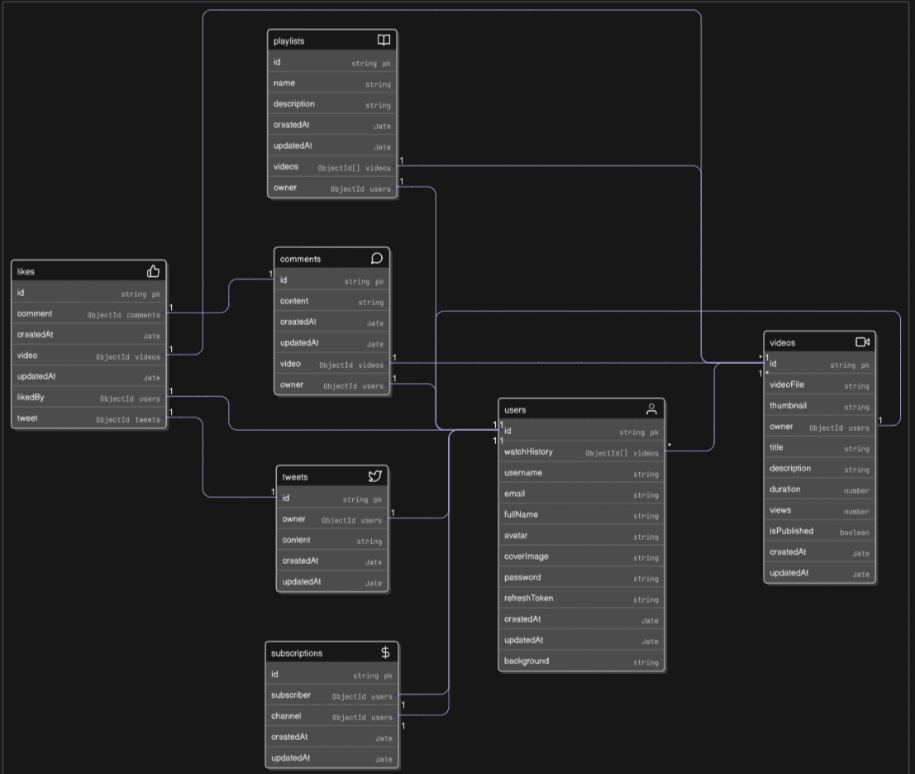Click the channel row in subscriptions table

click(331, 716)
